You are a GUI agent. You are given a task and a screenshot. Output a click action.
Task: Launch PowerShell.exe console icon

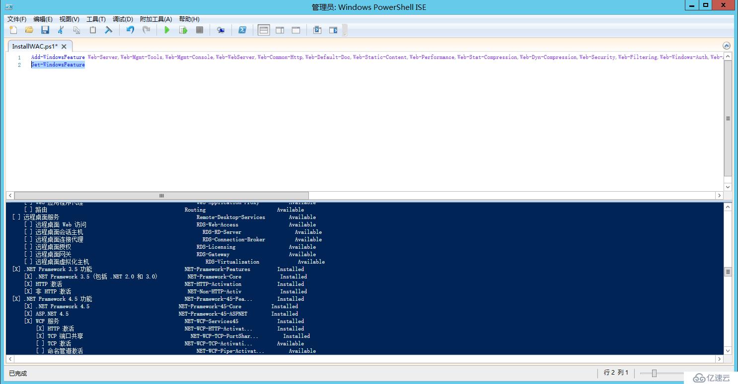(242, 30)
